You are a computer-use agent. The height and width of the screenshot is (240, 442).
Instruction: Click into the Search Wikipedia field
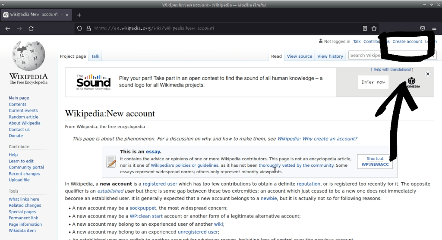365,56
